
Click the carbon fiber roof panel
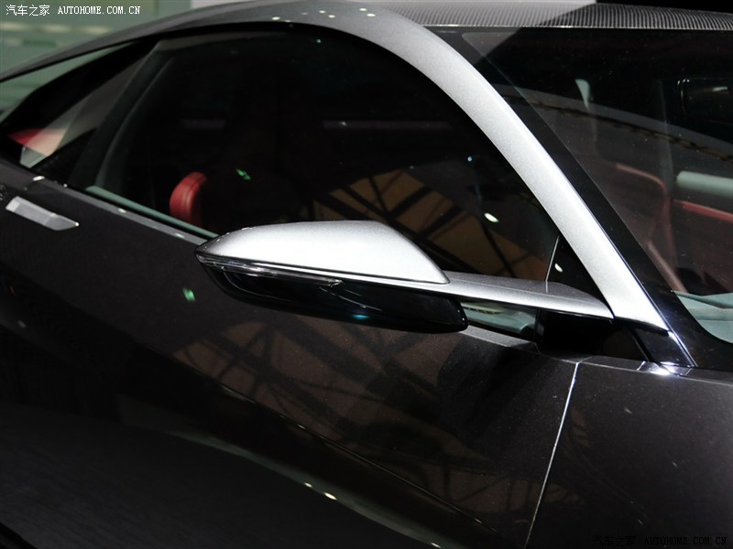[586, 14]
